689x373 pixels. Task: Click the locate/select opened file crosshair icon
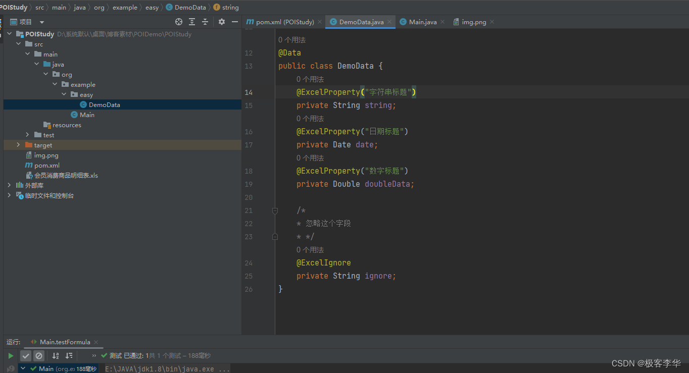point(178,22)
